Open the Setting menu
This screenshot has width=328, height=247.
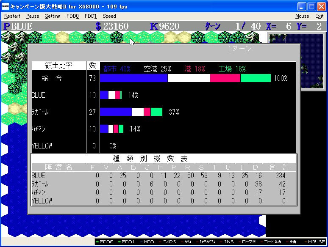tap(53, 16)
